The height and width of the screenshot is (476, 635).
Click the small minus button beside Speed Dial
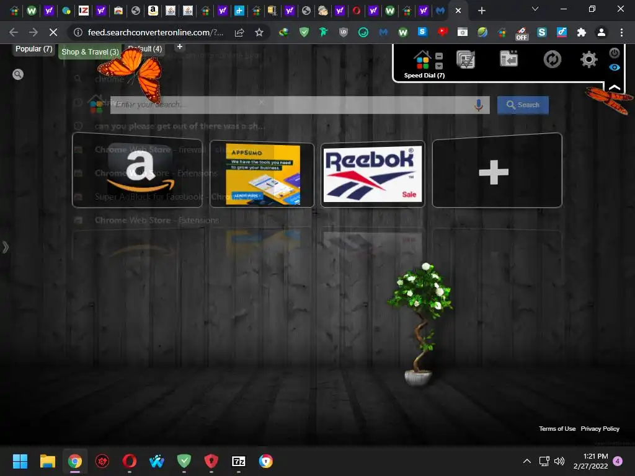439,56
